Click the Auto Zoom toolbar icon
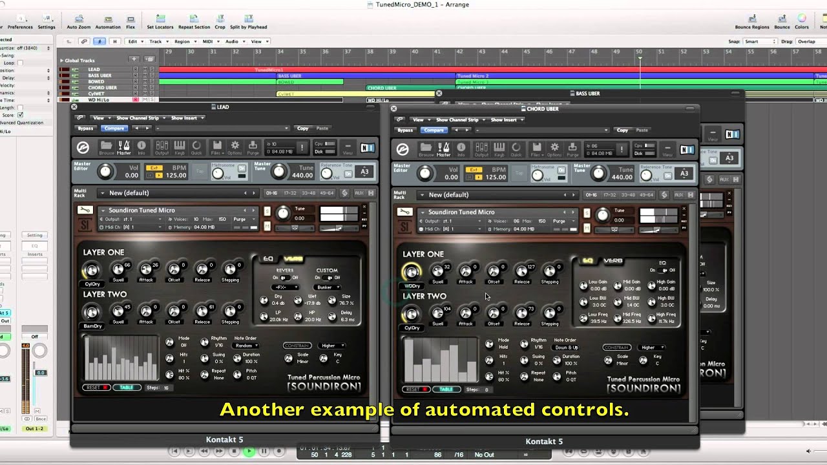The width and height of the screenshot is (827, 465). (78, 22)
